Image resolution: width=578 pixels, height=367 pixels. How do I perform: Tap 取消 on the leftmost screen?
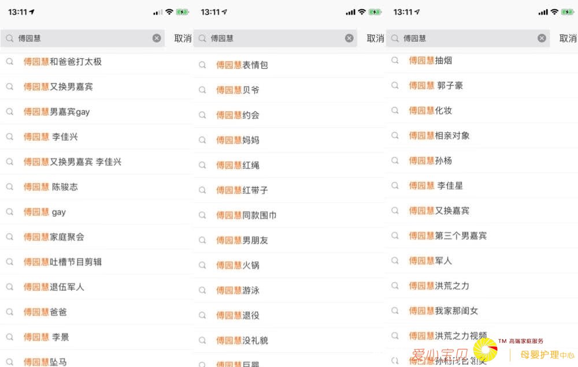tap(183, 38)
